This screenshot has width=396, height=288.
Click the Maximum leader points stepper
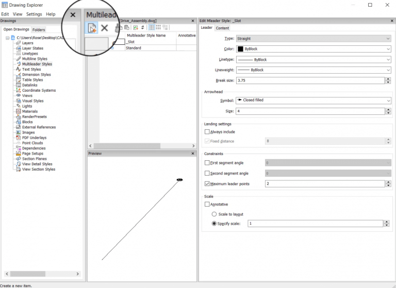click(x=388, y=184)
